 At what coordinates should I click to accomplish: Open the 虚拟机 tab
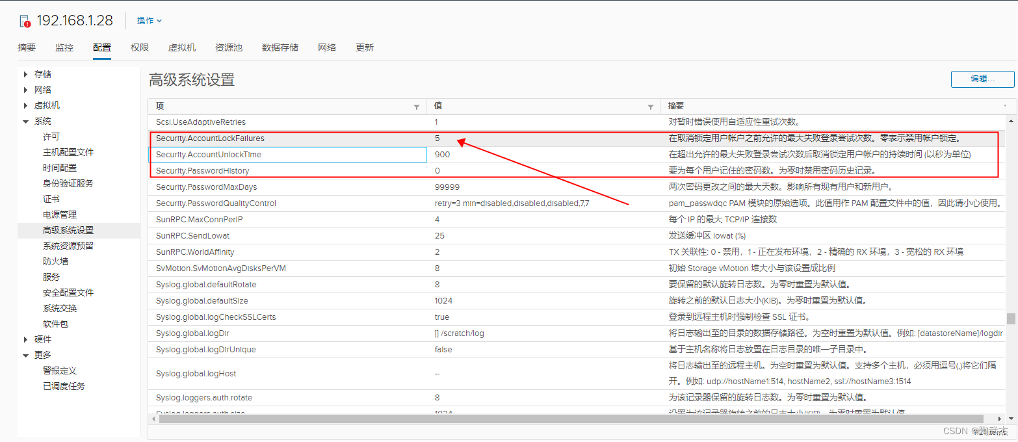[182, 47]
